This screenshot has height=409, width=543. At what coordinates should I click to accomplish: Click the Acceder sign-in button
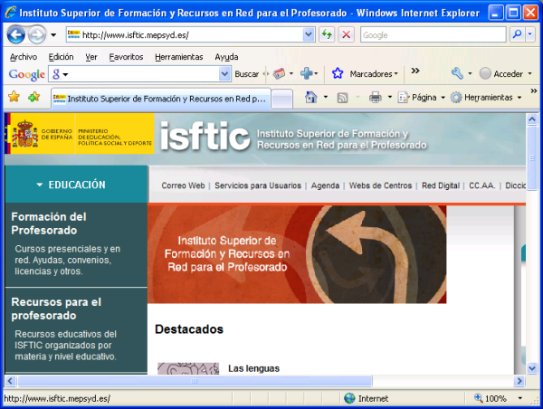[x=500, y=73]
